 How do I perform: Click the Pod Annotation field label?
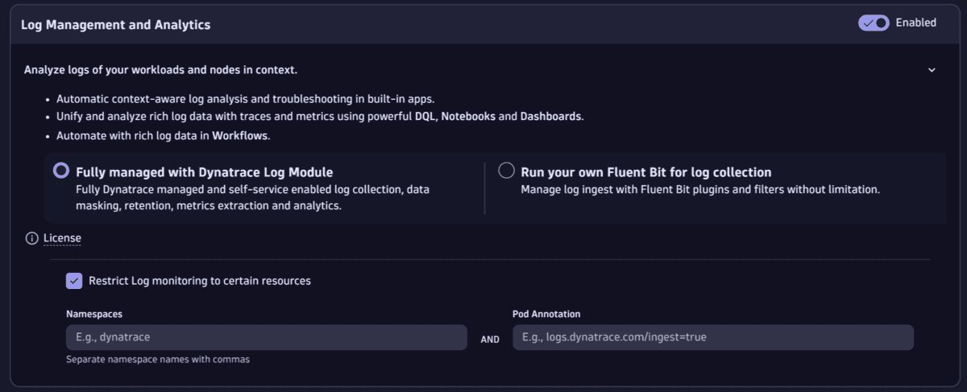tap(546, 314)
